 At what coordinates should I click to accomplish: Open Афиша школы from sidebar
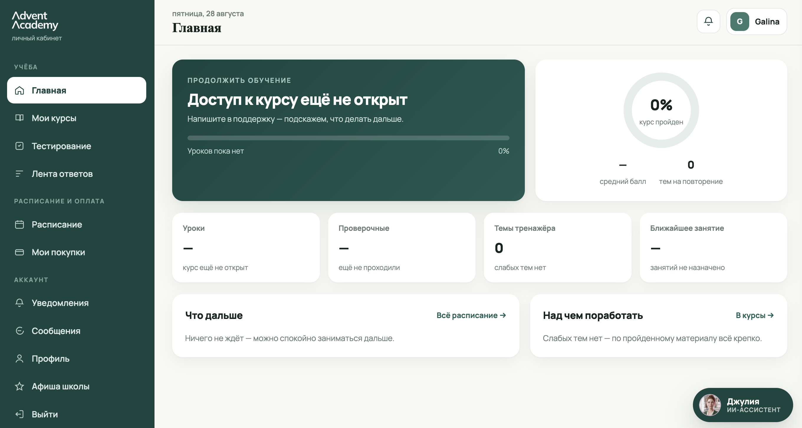(77, 386)
